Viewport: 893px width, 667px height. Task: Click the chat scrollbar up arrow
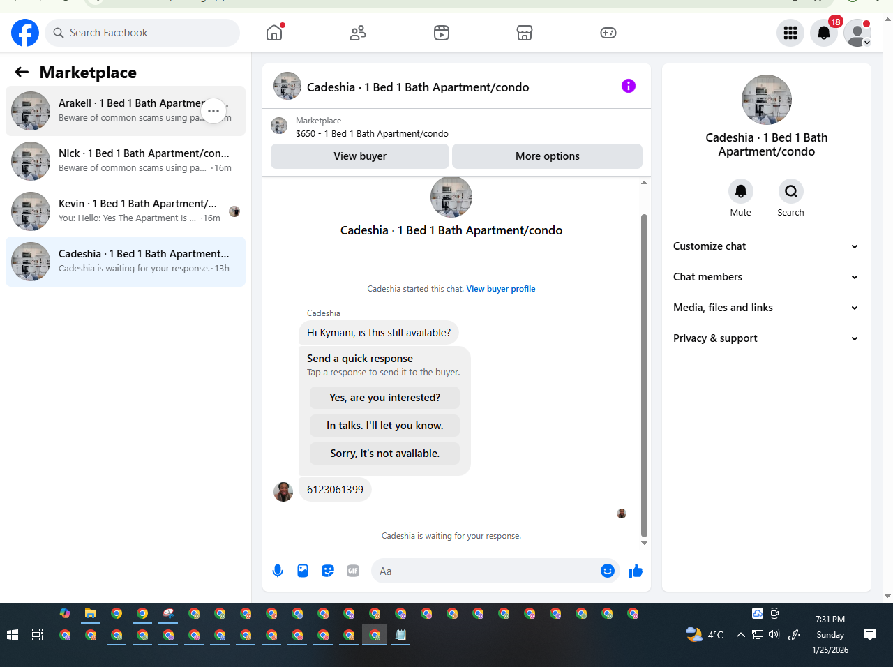click(644, 183)
